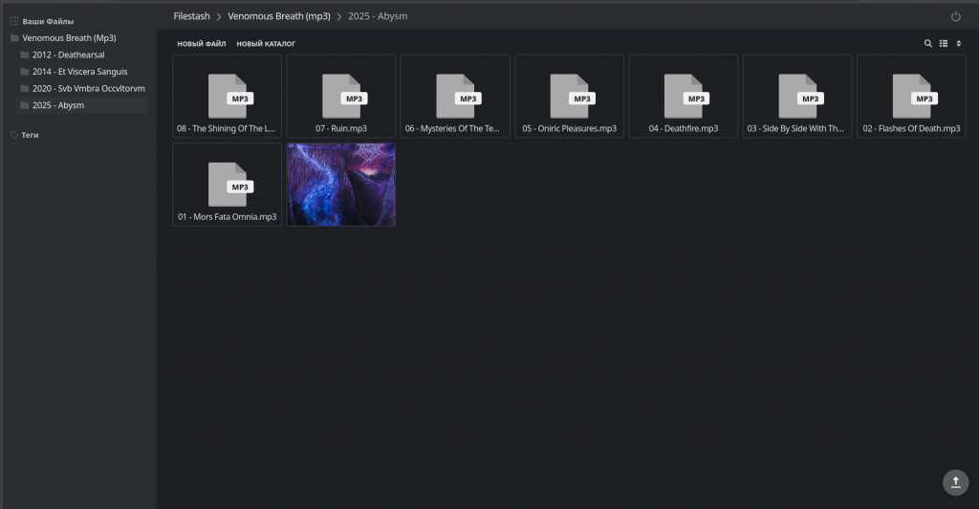
Task: Go to Filestash breadcrumb root
Action: click(x=191, y=16)
